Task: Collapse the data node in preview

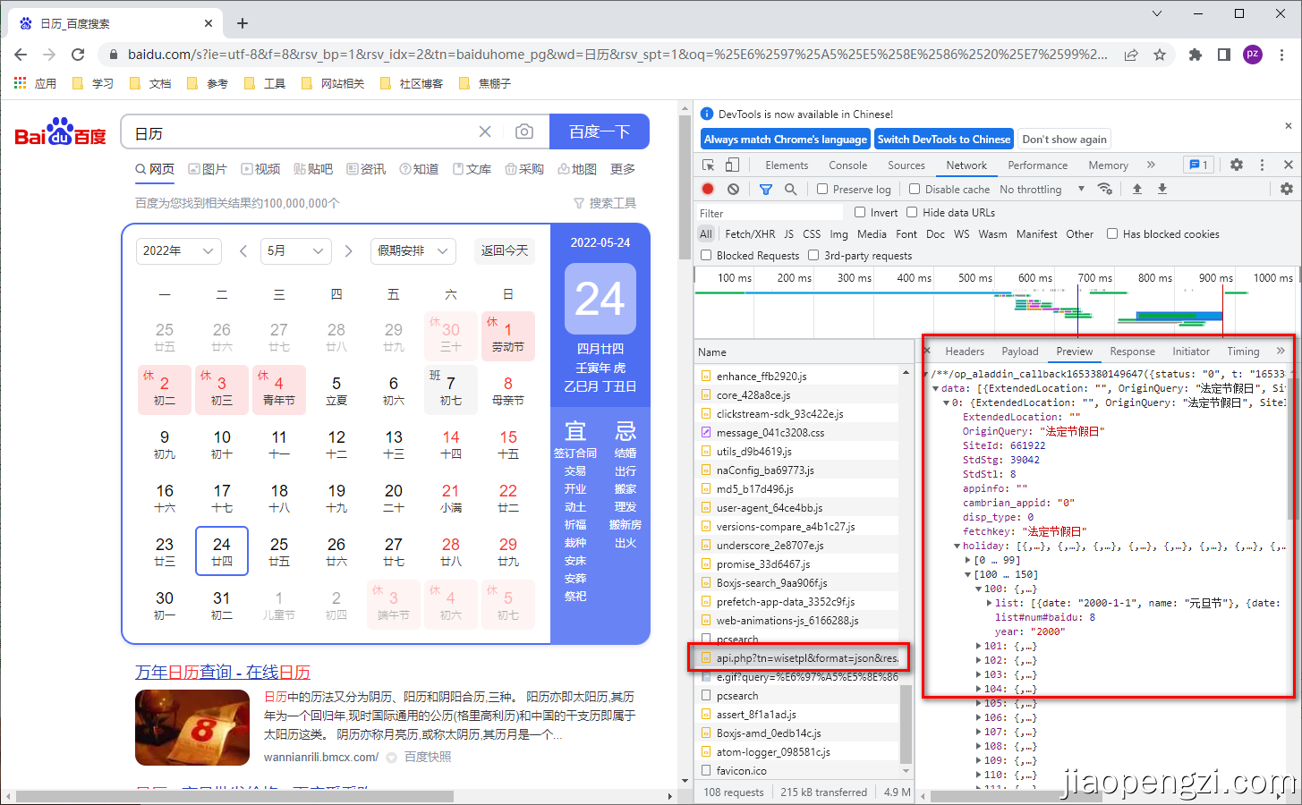Action: [x=935, y=388]
